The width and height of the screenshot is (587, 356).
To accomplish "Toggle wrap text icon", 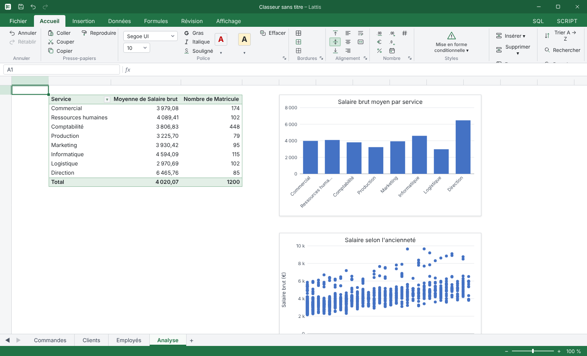I will pos(361,33).
